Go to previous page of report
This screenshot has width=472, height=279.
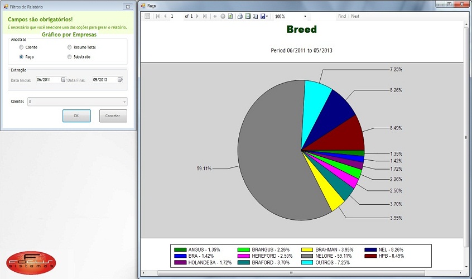tap(165, 16)
